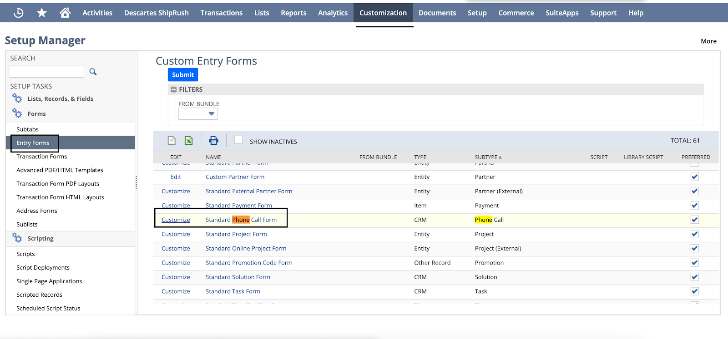Open the Support menu
This screenshot has width=728, height=339.
click(x=603, y=13)
